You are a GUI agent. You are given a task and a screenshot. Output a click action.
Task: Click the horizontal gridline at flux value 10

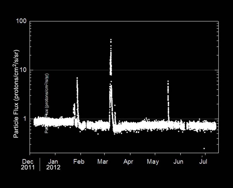click(x=157, y=70)
